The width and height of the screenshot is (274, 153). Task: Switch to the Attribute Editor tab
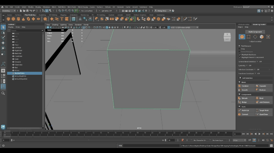[243, 24]
